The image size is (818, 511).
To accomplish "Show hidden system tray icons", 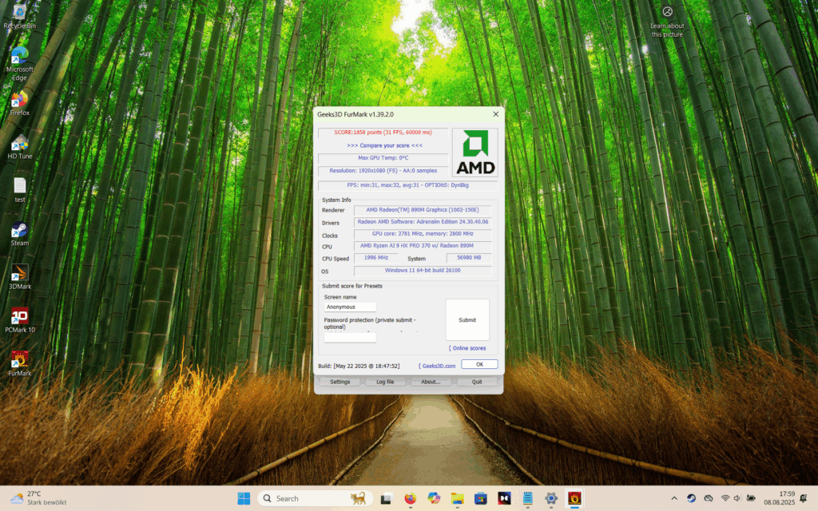I will coord(673,498).
